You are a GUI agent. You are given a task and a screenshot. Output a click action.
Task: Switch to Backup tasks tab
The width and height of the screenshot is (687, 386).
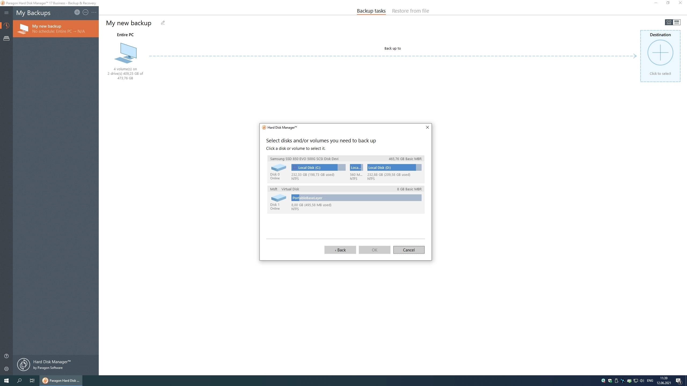[x=371, y=11]
